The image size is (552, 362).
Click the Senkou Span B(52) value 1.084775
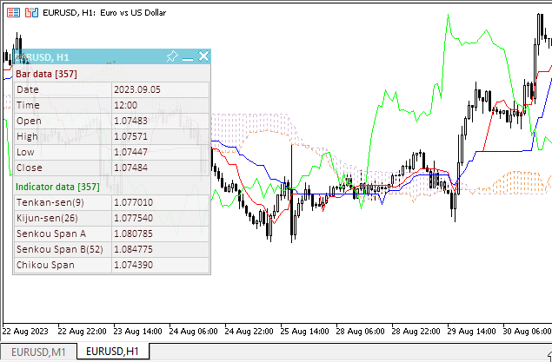[x=133, y=249]
